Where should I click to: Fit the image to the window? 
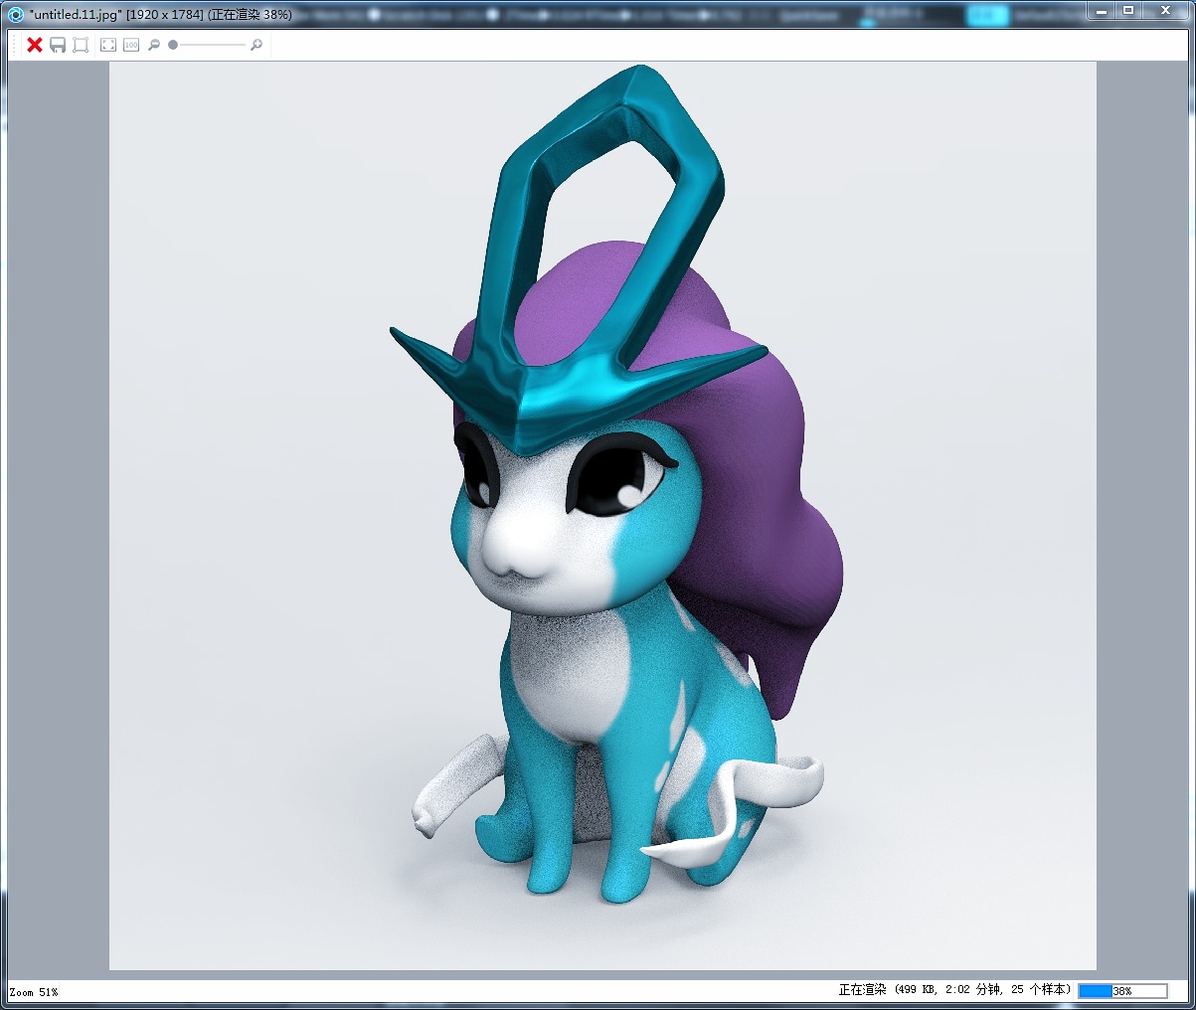(108, 45)
